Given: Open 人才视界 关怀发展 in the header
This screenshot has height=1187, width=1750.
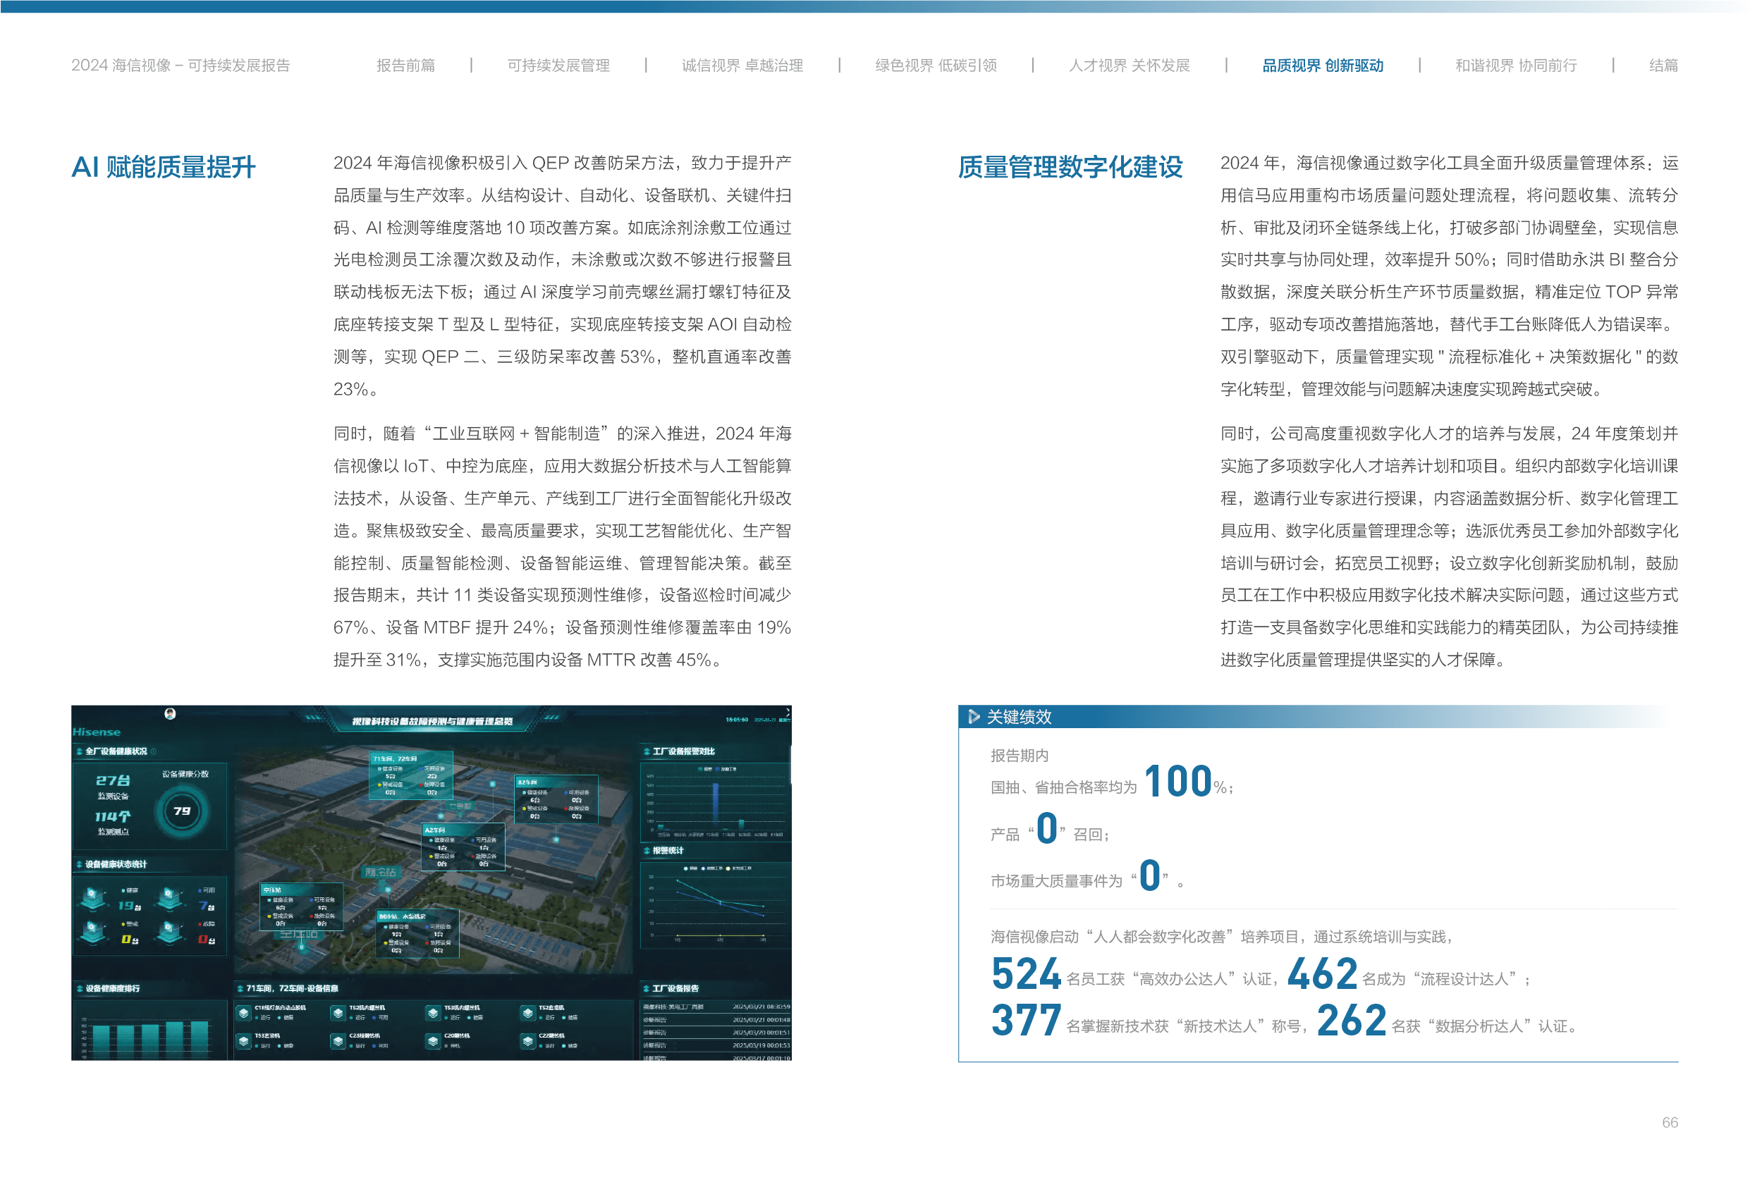Looking at the screenshot, I should 1129,66.
